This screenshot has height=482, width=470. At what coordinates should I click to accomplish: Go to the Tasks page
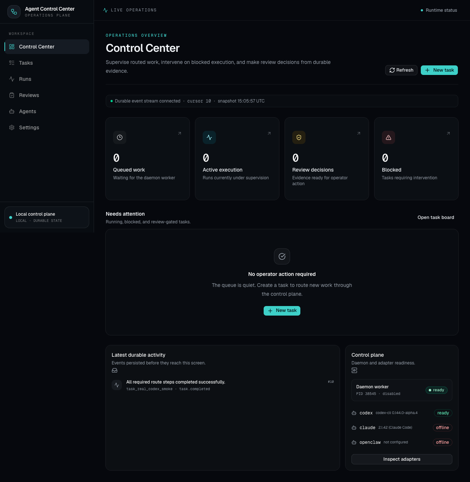[47, 63]
